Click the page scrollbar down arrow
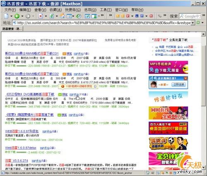 pos(203,167)
